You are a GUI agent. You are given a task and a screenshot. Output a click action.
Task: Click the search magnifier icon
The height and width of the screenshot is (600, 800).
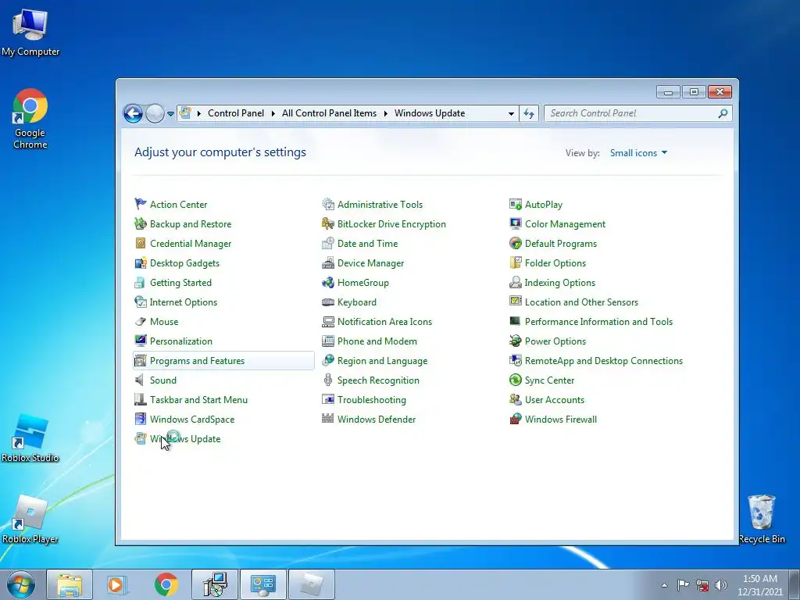(723, 113)
